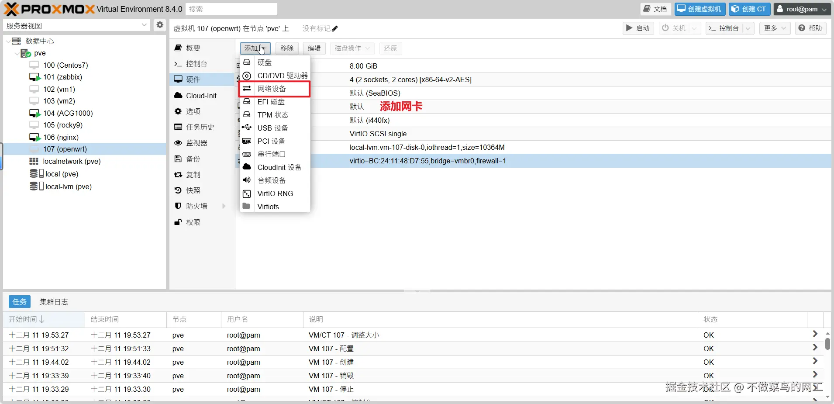The image size is (834, 404).
Task: Collapse the pve node expander
Action: point(17,53)
